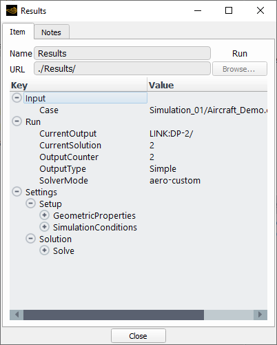Click the Close button
This screenshot has height=345, width=277.
pos(138,336)
